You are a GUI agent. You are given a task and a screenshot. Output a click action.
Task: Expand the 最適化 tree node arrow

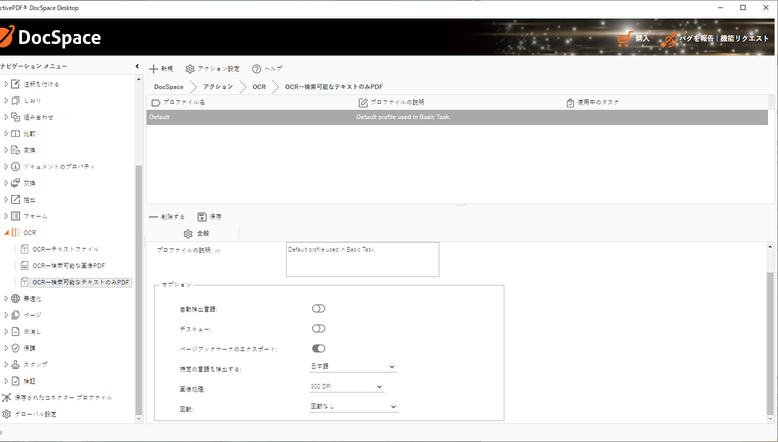click(6, 298)
